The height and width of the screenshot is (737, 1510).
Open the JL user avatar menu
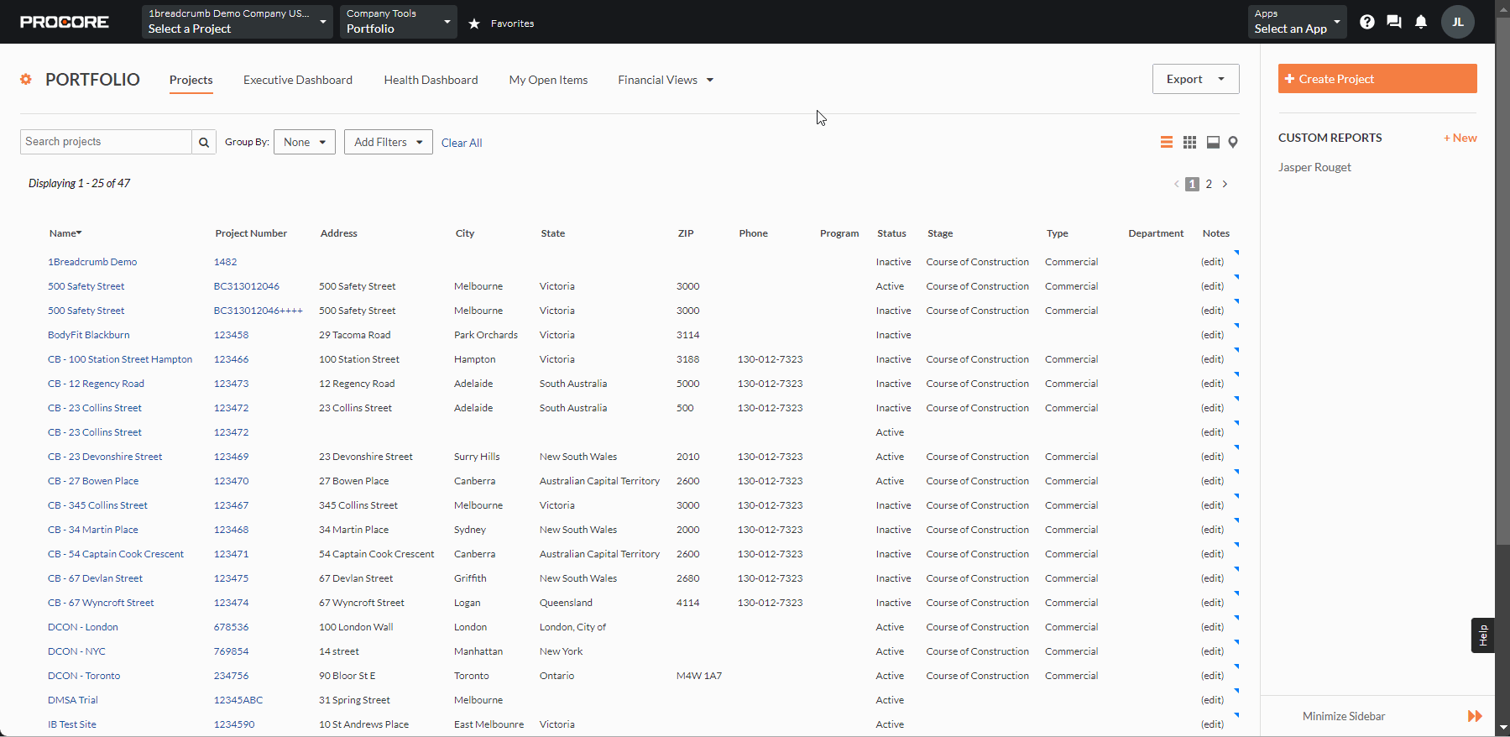click(x=1458, y=22)
